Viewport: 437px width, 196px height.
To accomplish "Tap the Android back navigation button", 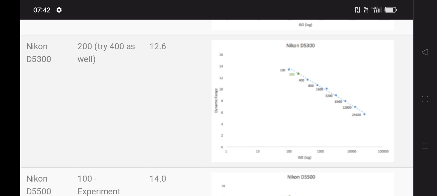I will coord(425,52).
